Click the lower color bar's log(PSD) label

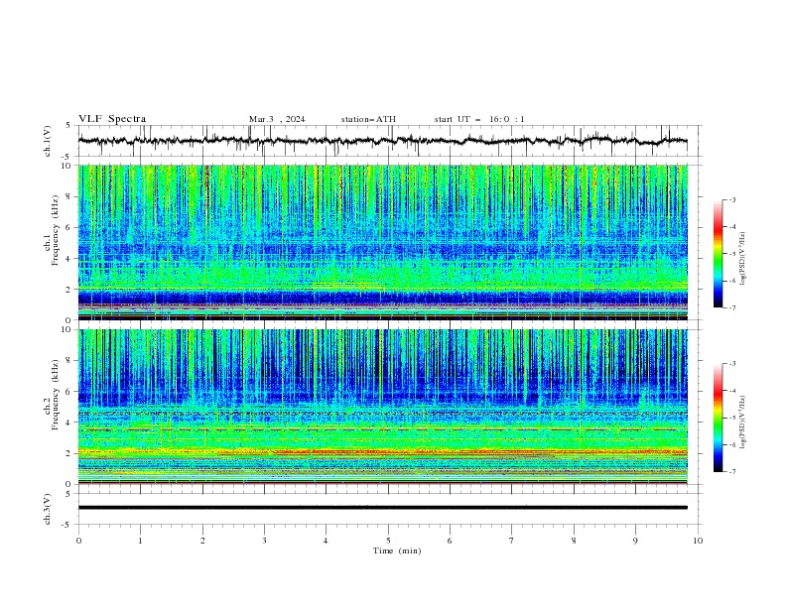[x=742, y=423]
